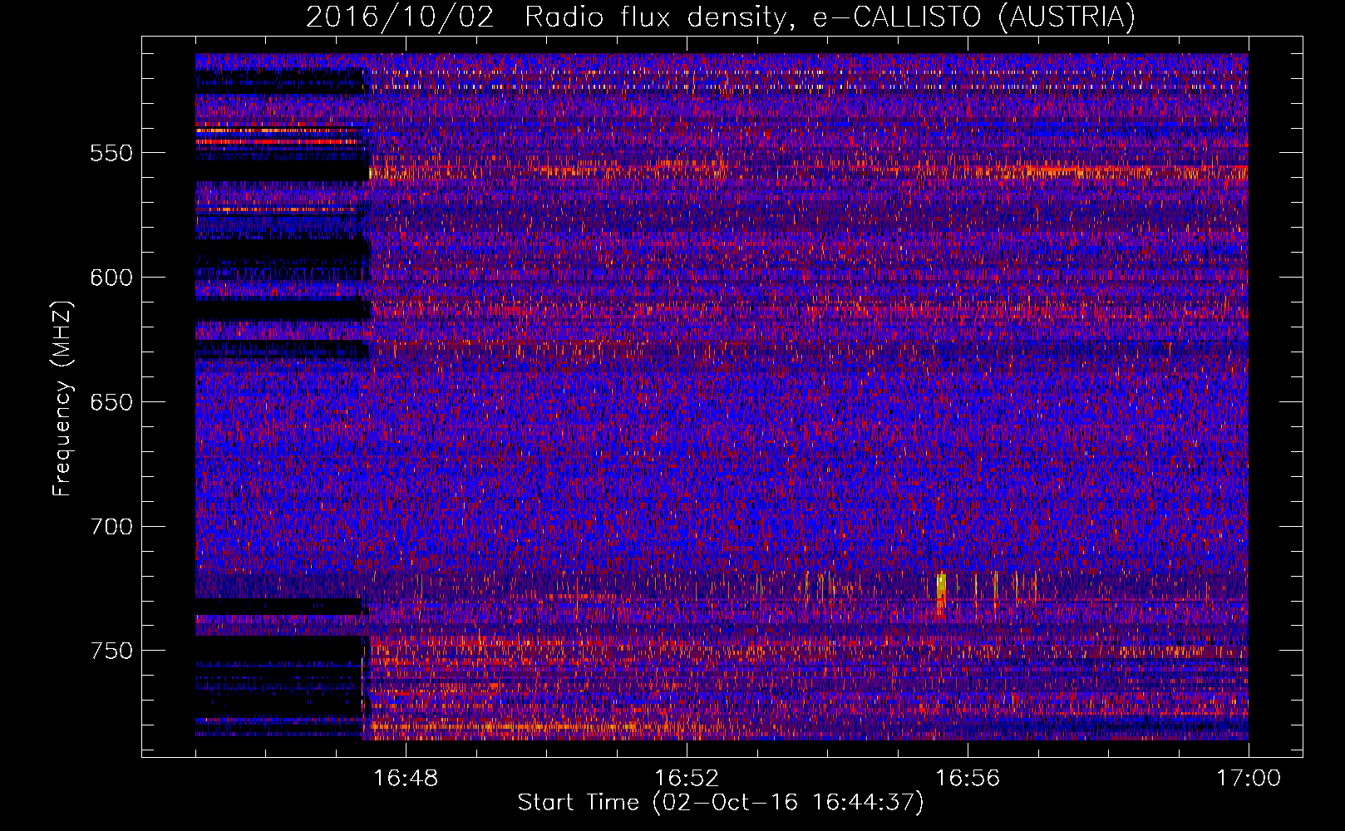Click the bright yellow-green burst near 16:56

point(941,586)
